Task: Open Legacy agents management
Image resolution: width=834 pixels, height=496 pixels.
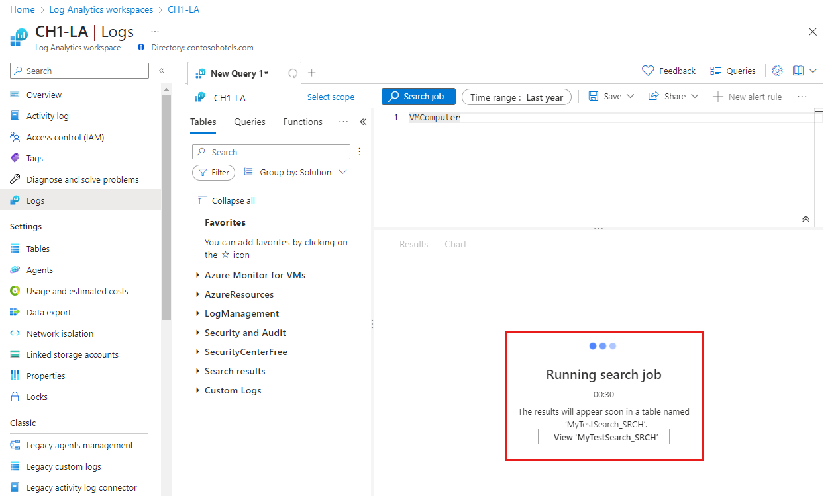Action: 79,445
